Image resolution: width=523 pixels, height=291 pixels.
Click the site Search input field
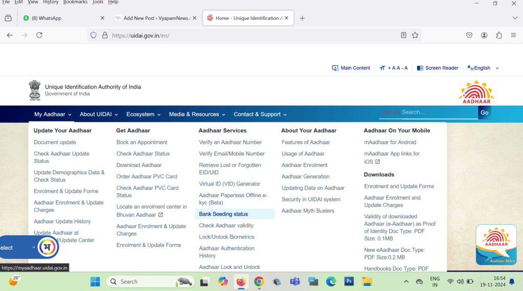[x=429, y=112]
